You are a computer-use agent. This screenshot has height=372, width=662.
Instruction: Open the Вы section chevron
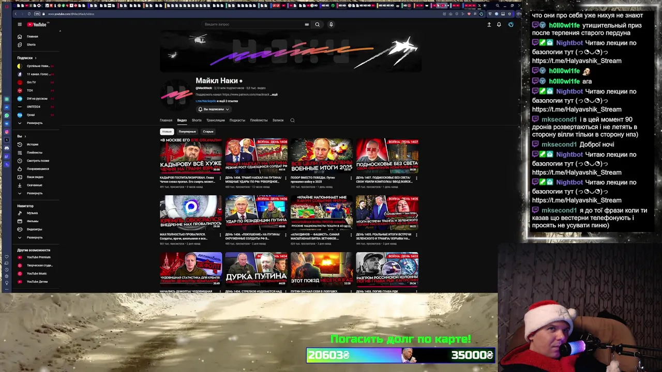(25, 136)
